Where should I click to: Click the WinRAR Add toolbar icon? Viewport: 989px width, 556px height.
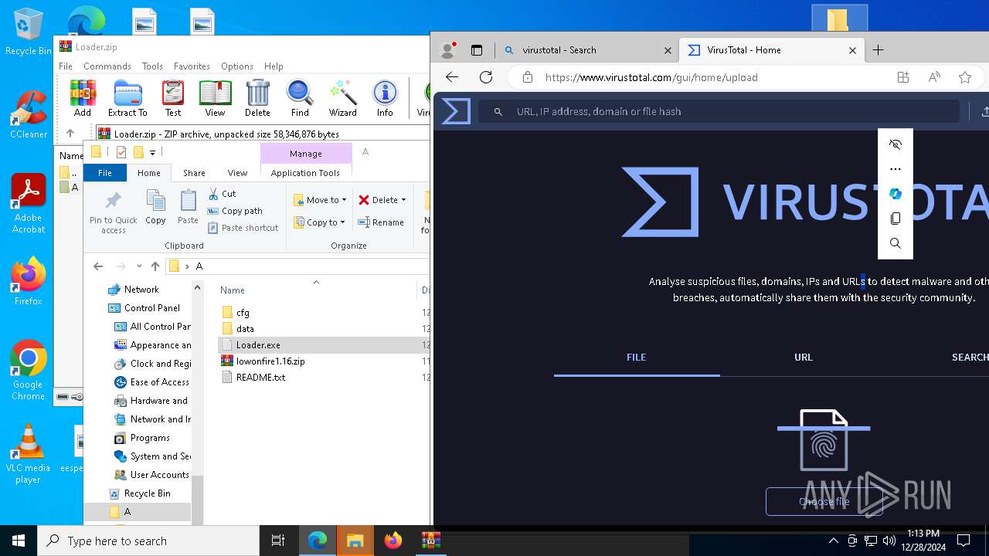[x=83, y=98]
